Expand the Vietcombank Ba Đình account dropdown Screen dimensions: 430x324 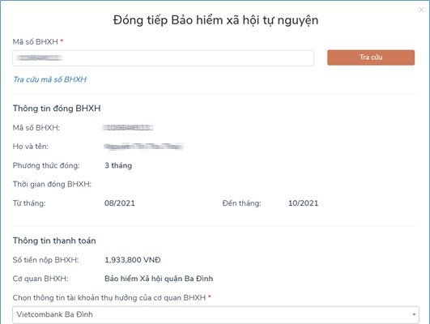coord(215,314)
